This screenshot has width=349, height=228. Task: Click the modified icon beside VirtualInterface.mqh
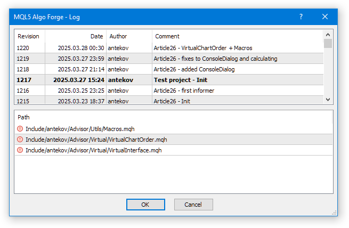(20, 150)
